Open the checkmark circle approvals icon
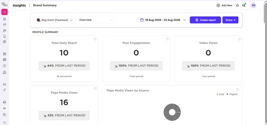 pyautogui.click(x=5, y=66)
